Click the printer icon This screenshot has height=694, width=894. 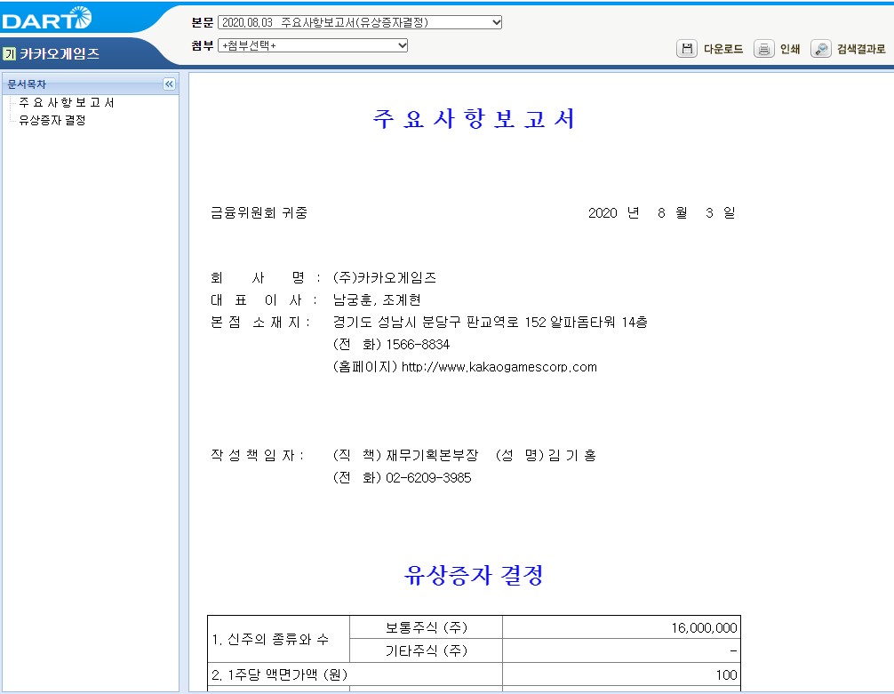(763, 49)
